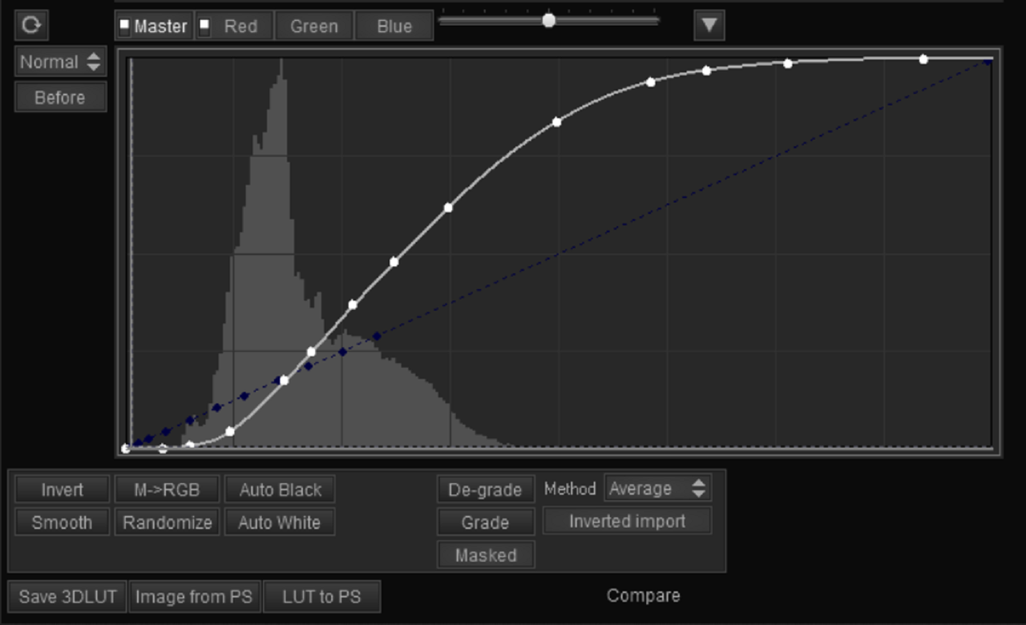
Task: Switch to the Green channel tab
Action: 313,26
